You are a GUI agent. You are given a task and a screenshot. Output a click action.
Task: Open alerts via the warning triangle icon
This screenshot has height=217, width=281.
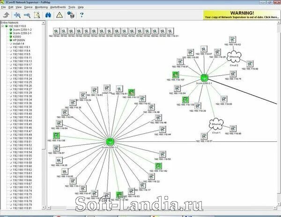[x=59, y=15]
